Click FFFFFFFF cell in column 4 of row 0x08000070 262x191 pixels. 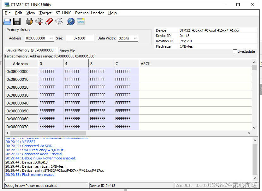[x=76, y=127]
